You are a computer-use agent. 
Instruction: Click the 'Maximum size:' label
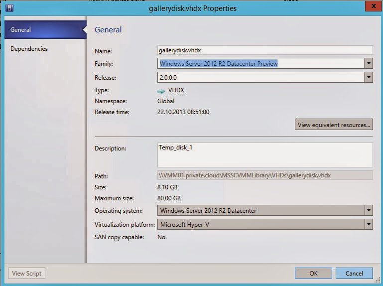pos(114,198)
